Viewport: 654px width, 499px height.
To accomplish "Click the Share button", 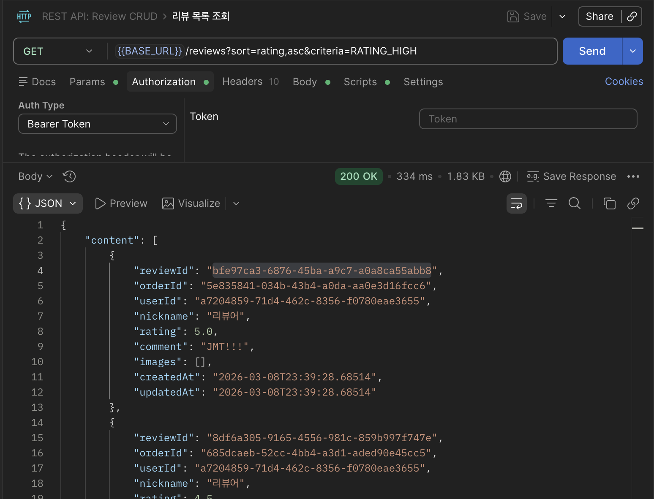I will (x=599, y=16).
